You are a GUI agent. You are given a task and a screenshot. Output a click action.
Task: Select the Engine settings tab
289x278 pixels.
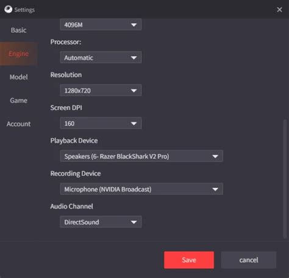(x=18, y=54)
